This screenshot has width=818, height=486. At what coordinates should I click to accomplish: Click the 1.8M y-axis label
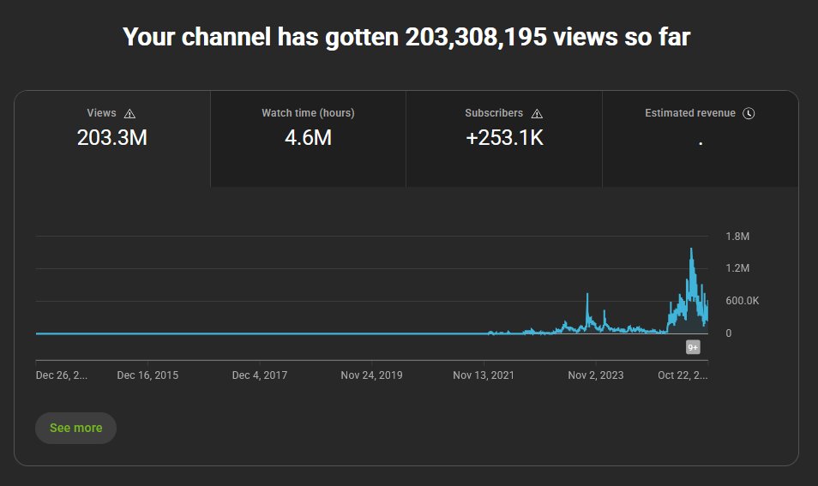coord(737,237)
